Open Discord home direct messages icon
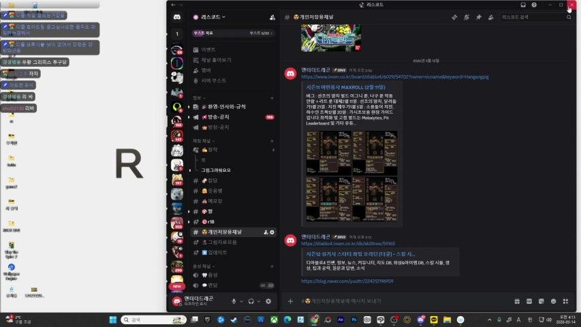This screenshot has height=327, width=581. [177, 17]
